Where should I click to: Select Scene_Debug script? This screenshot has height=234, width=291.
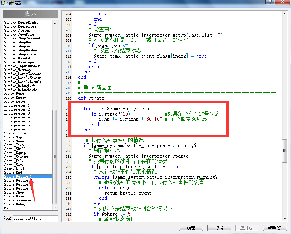pyautogui.click(x=15, y=204)
